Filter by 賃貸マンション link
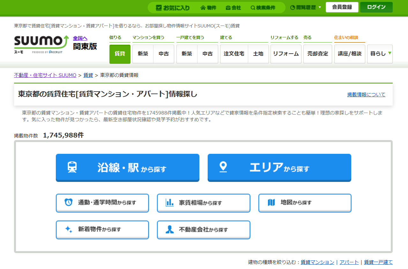The height and width of the screenshot is (269, 408). pos(317,262)
